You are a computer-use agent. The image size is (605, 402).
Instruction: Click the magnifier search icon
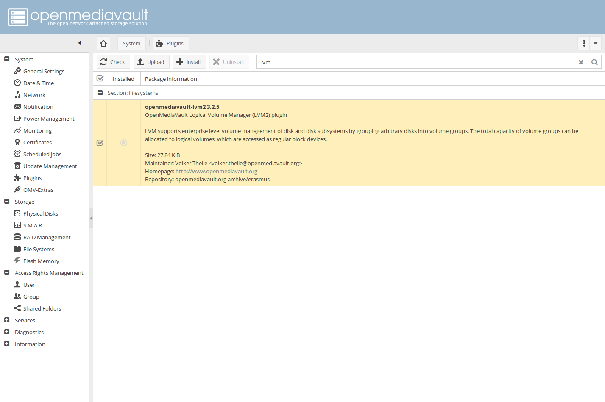[594, 62]
